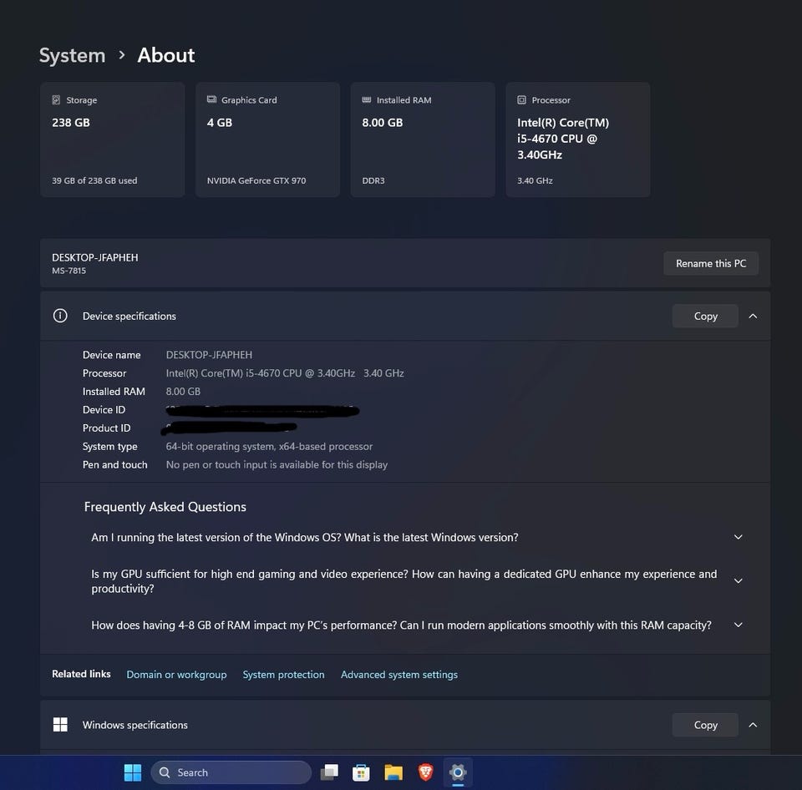Click the 64-bit operating system value text
The image size is (802, 790).
pyautogui.click(x=269, y=447)
